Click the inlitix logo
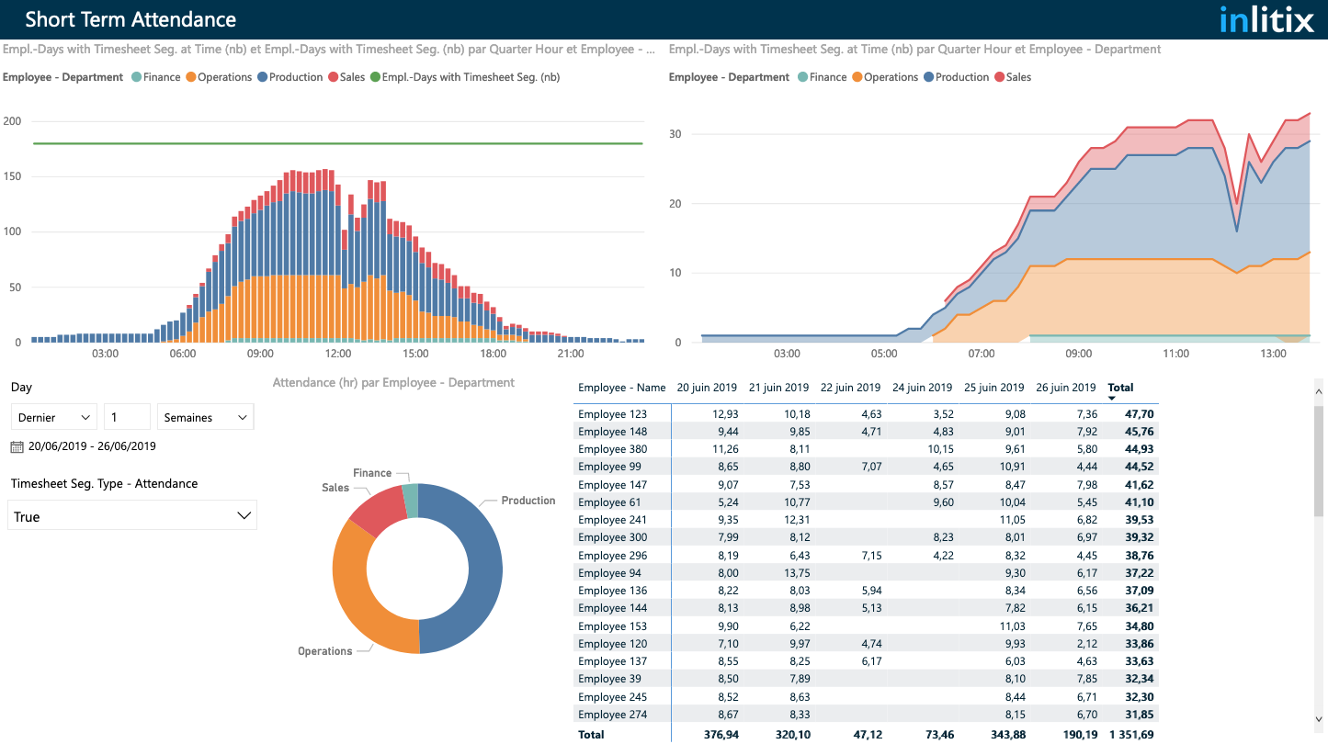The image size is (1328, 744). pyautogui.click(x=1267, y=18)
